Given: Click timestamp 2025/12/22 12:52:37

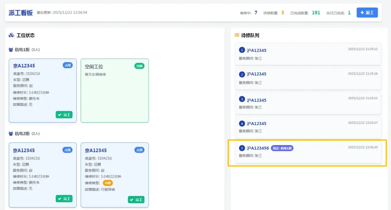Looking at the screenshot, I should point(363,123).
